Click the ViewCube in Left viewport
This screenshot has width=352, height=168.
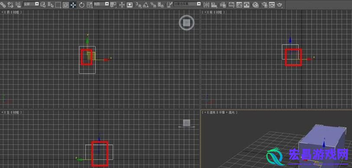[x=186, y=123]
